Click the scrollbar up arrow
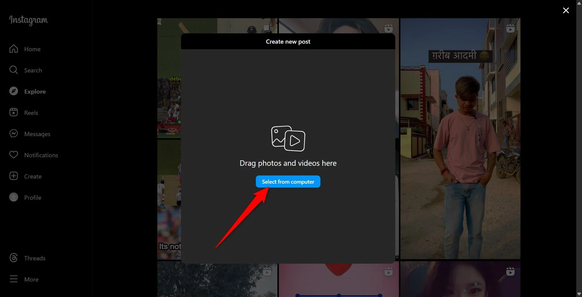The height and width of the screenshot is (297, 582). [x=579, y=3]
